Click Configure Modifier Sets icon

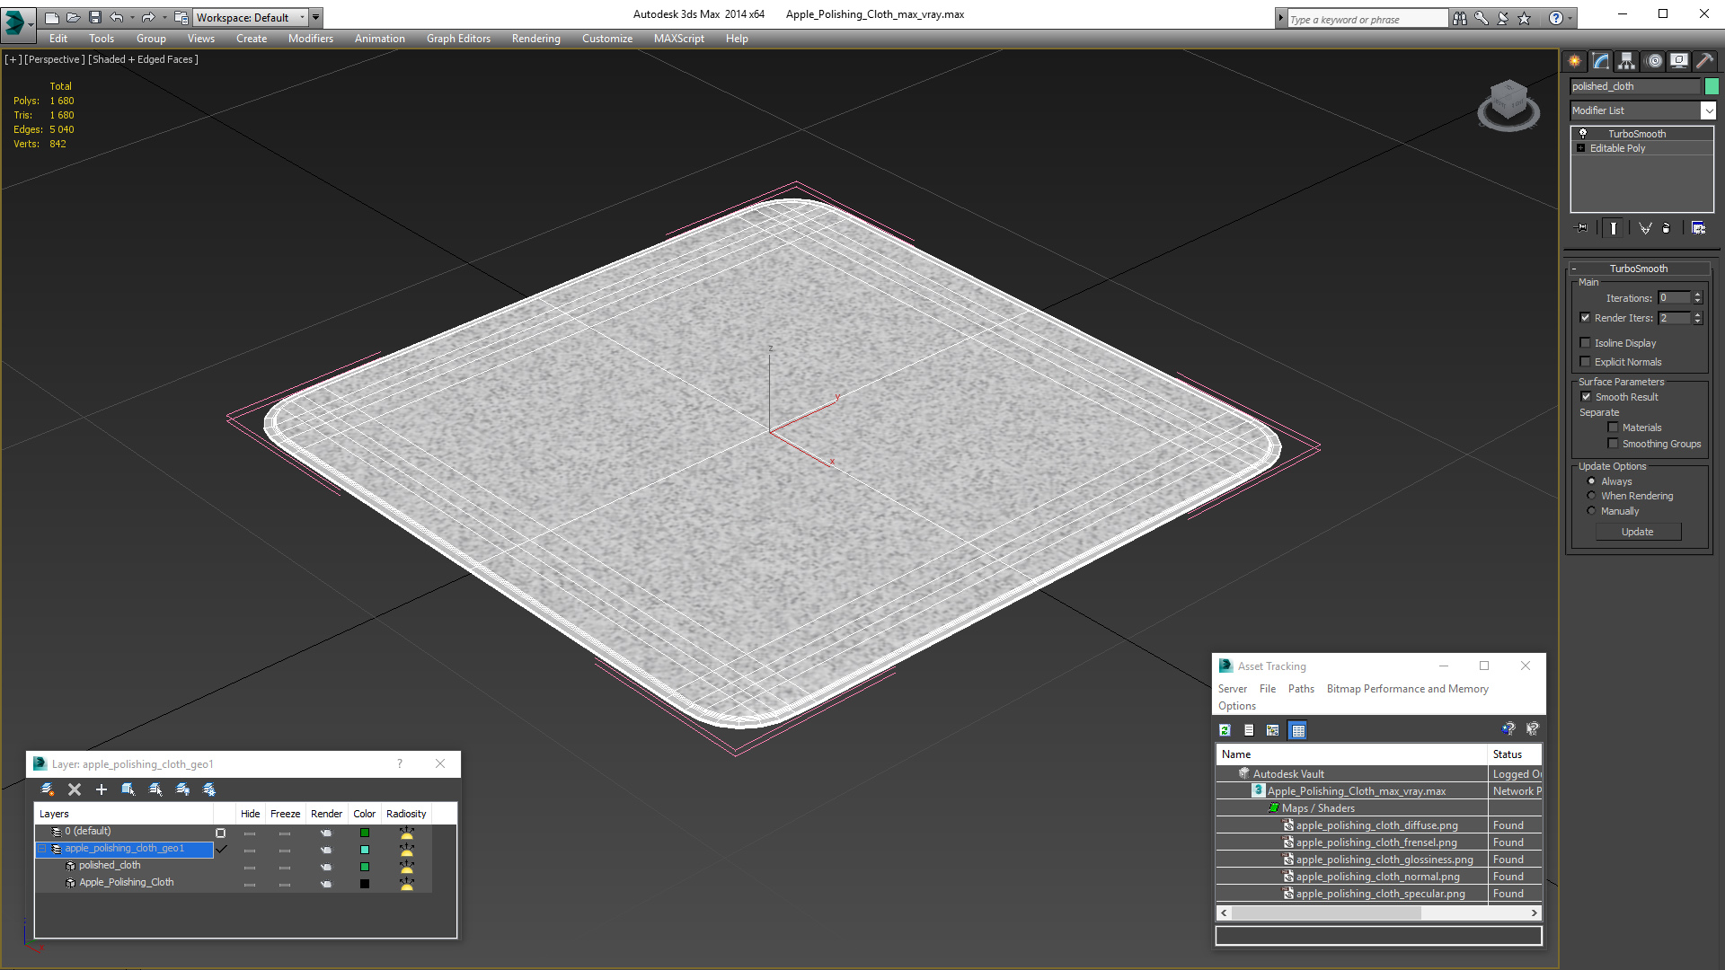1698,228
